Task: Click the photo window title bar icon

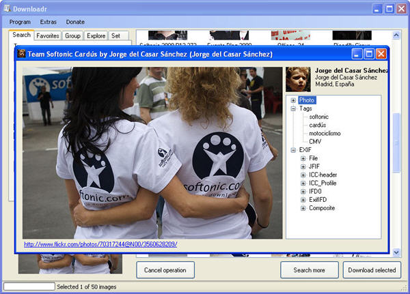Action: click(21, 54)
